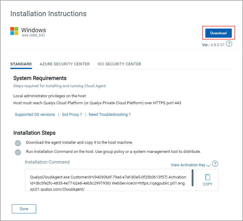Open help icon next to version number
The width and height of the screenshot is (243, 221).
coord(229,43)
